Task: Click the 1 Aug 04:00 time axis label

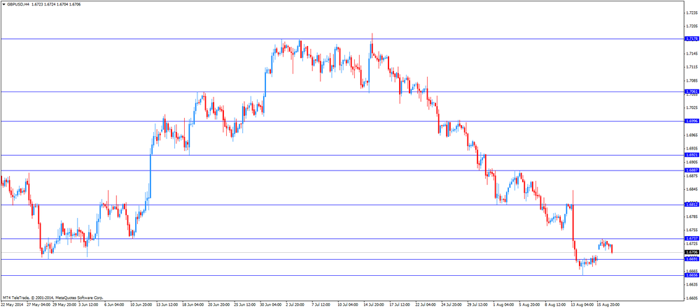Action: pyautogui.click(x=503, y=305)
